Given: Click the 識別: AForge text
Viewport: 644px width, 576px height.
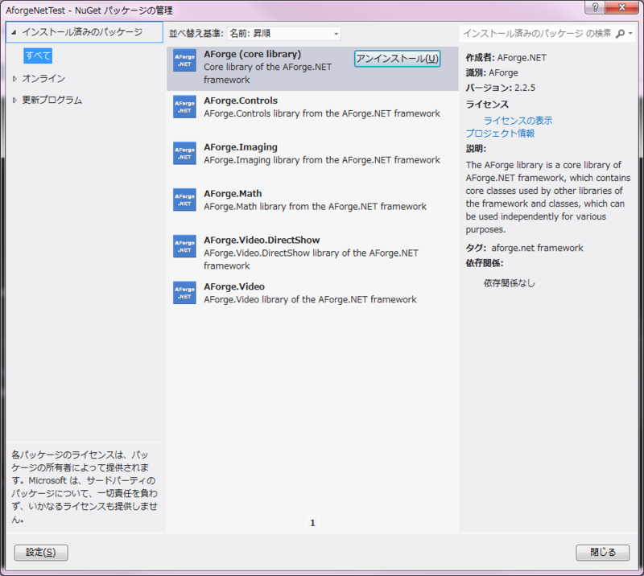Looking at the screenshot, I should (x=492, y=72).
